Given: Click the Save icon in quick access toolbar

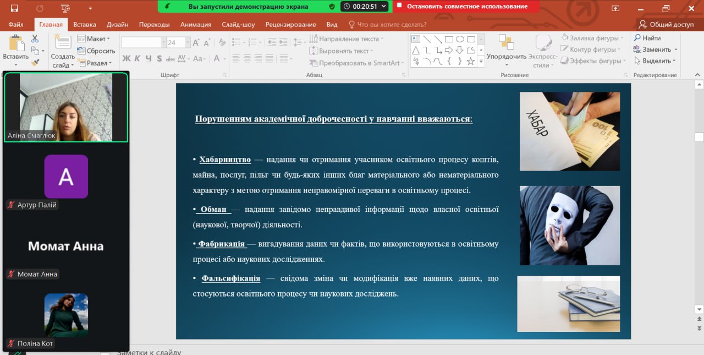Looking at the screenshot, I should pos(14,8).
